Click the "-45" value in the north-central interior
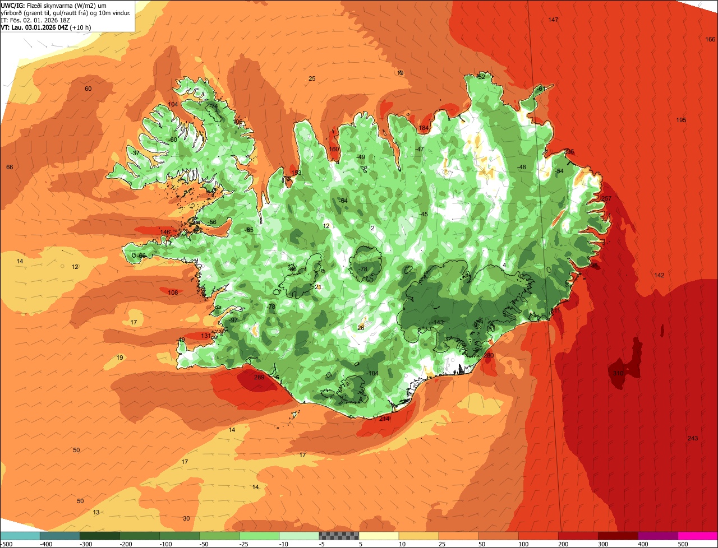This screenshot has width=718, height=548. pyautogui.click(x=424, y=215)
